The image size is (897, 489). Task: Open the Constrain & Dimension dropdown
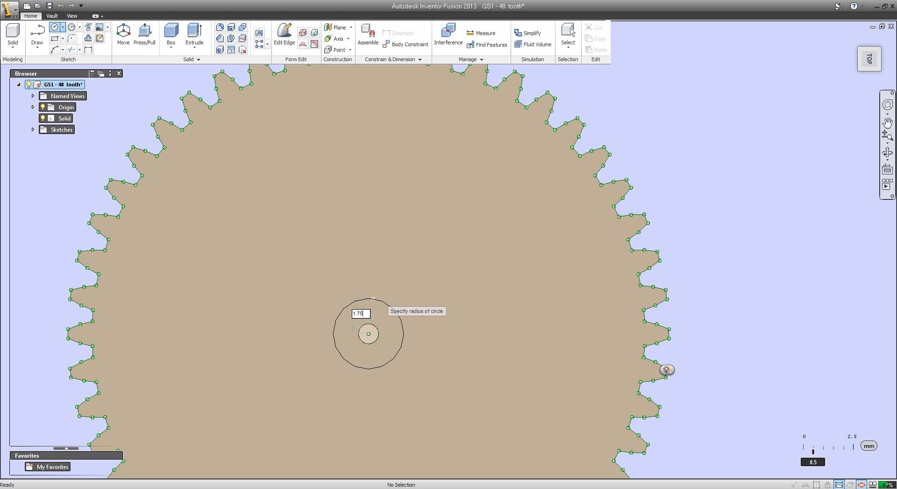(x=420, y=59)
